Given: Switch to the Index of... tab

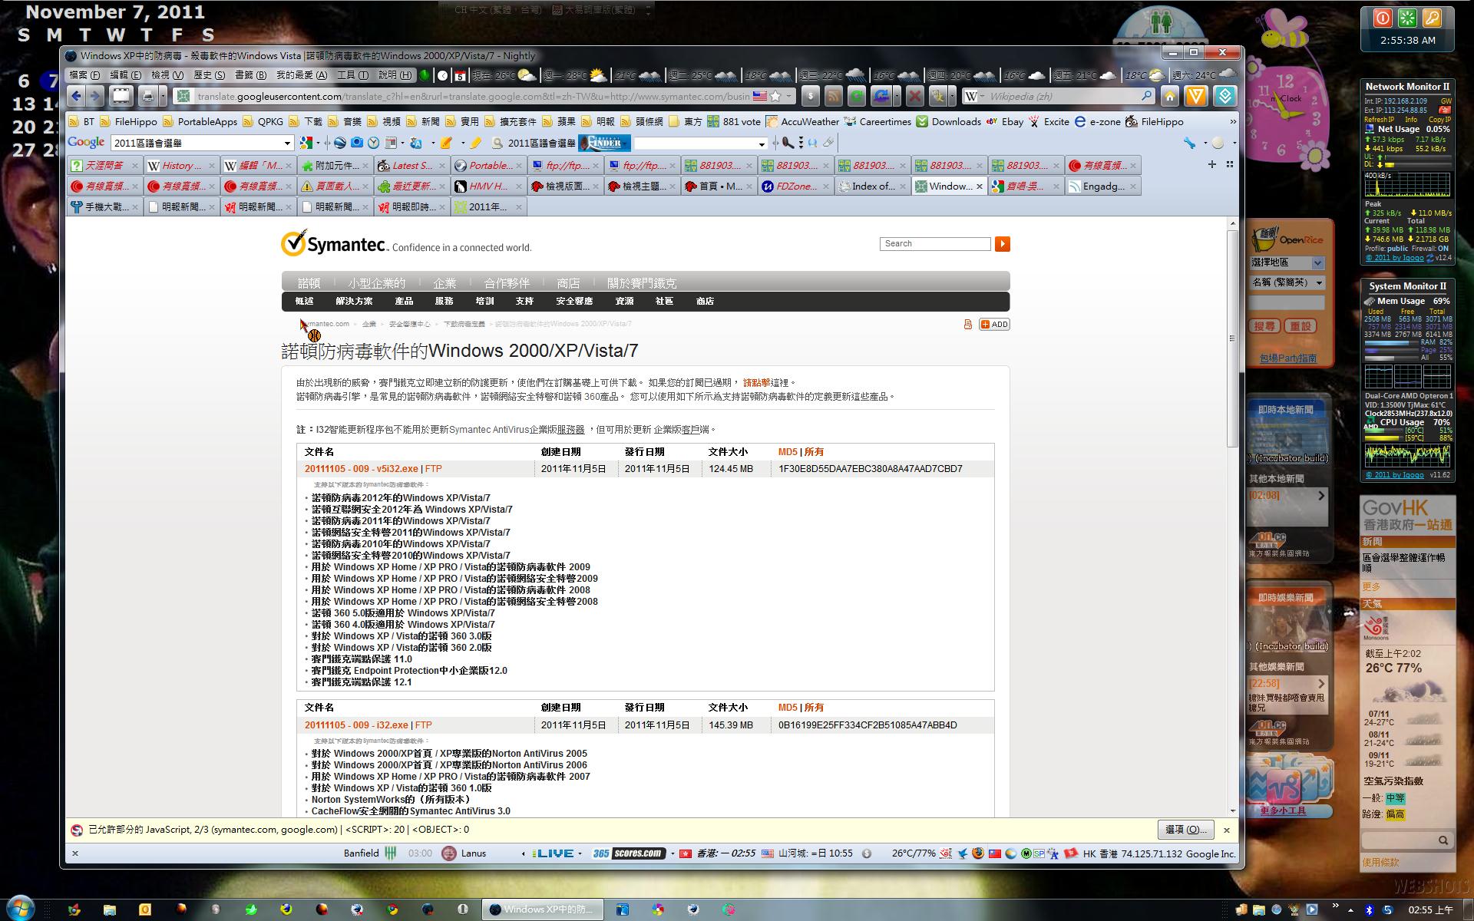Looking at the screenshot, I should [x=872, y=186].
